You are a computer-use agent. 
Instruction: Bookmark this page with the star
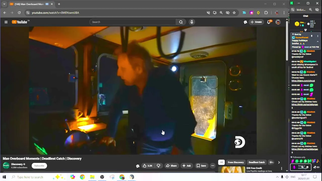(x=234, y=13)
